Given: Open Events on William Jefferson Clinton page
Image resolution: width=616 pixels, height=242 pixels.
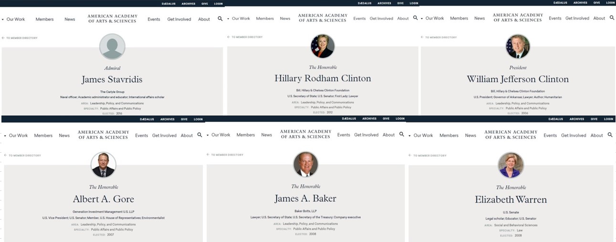Looking at the screenshot, I should point(555,18).
